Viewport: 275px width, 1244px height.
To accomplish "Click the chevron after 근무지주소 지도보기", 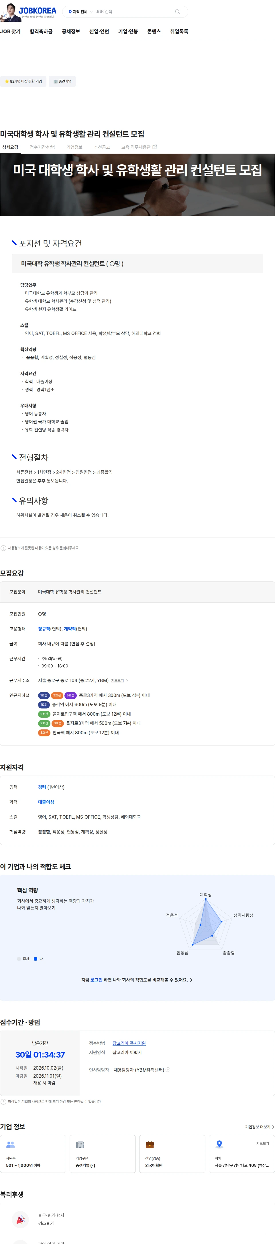I will [x=127, y=680].
